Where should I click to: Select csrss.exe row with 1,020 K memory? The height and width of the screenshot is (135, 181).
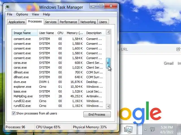[x=59, y=67]
